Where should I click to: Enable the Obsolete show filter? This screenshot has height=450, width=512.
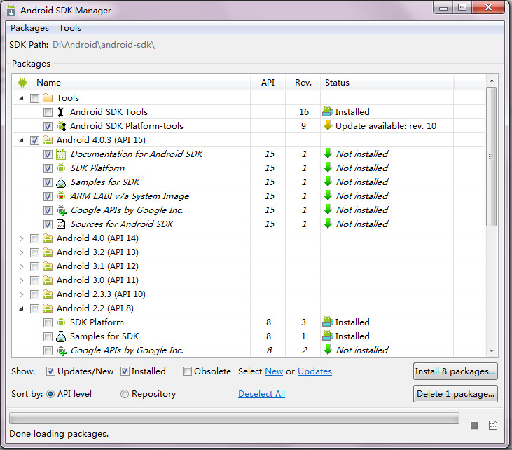coord(187,371)
